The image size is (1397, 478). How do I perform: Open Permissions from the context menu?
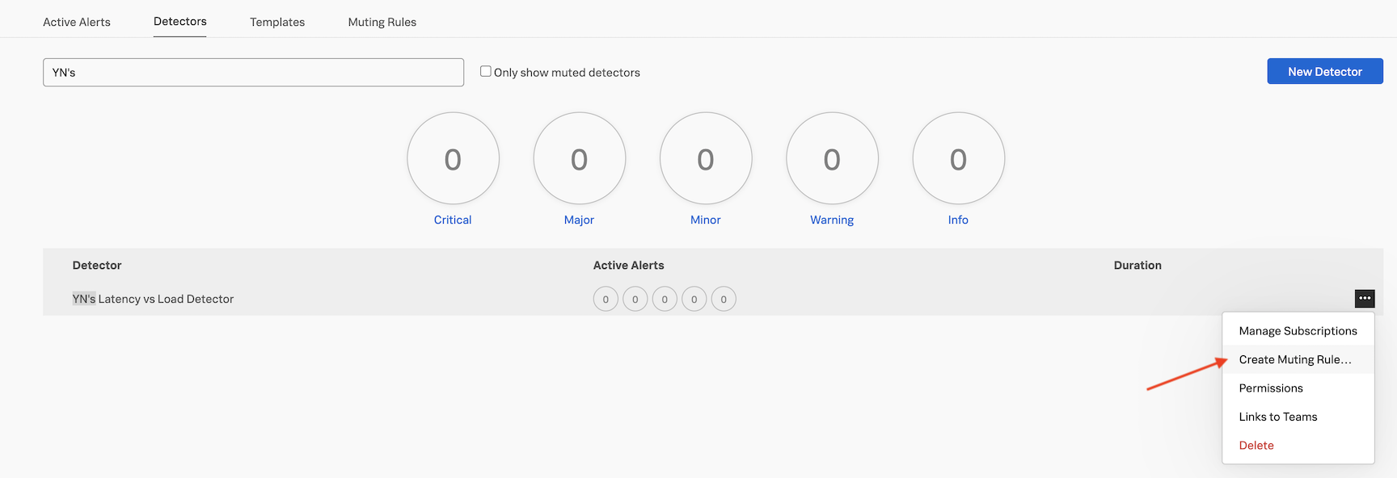click(x=1271, y=388)
